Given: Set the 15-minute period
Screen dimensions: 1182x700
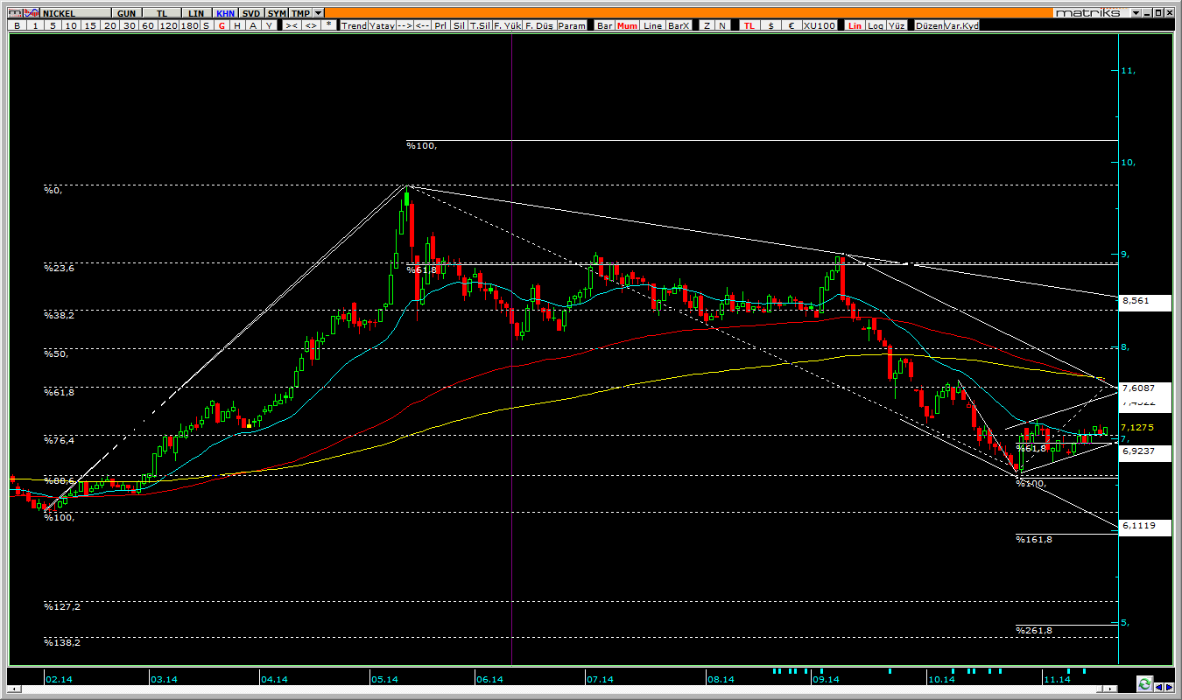Looking at the screenshot, I should [x=90, y=25].
